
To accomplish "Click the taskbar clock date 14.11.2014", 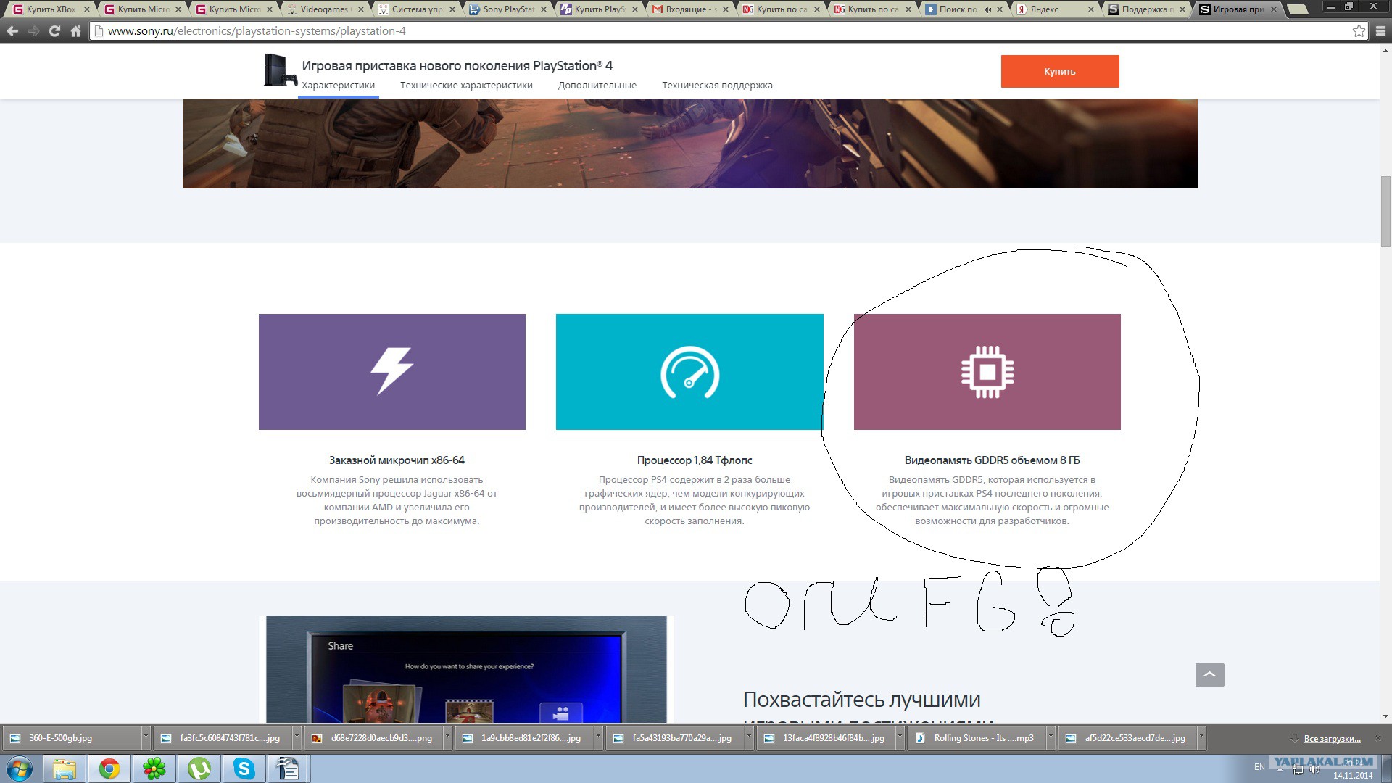I will click(x=1353, y=776).
